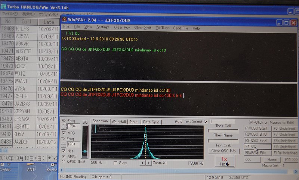The height and width of the screenshot is (180, 299).
Task: Select the AD5ZA row in HAMLOG
Action: (30, 36)
